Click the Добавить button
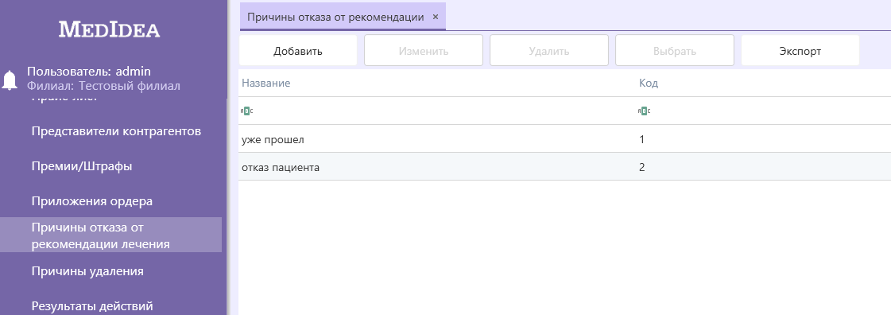891x315 pixels. [298, 51]
